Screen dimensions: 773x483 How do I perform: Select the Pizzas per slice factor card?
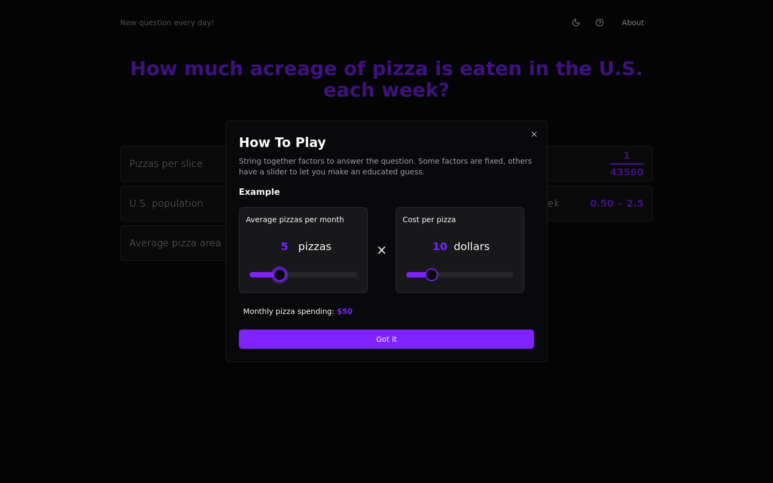pyautogui.click(x=173, y=164)
